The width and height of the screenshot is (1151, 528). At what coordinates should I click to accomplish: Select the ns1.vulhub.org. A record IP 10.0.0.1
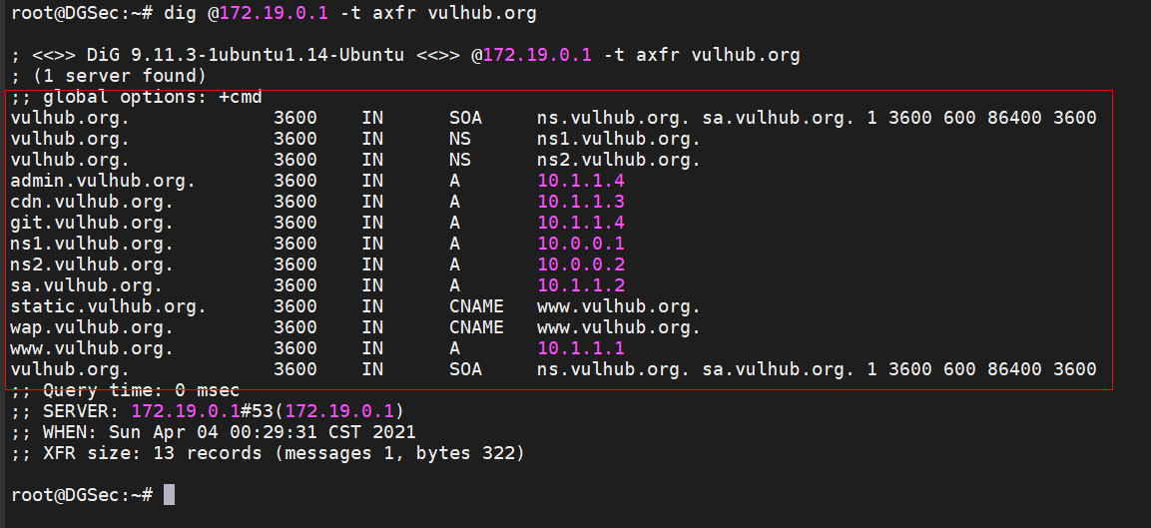581,244
